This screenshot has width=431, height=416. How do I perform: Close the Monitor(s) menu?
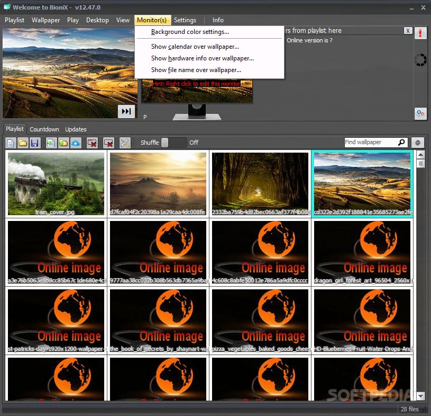point(152,20)
